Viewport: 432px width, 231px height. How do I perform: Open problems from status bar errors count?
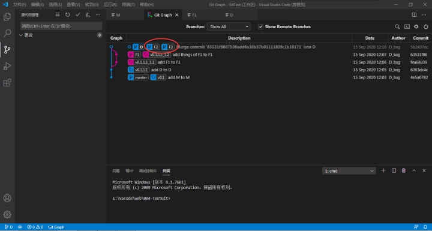[x=35, y=227]
